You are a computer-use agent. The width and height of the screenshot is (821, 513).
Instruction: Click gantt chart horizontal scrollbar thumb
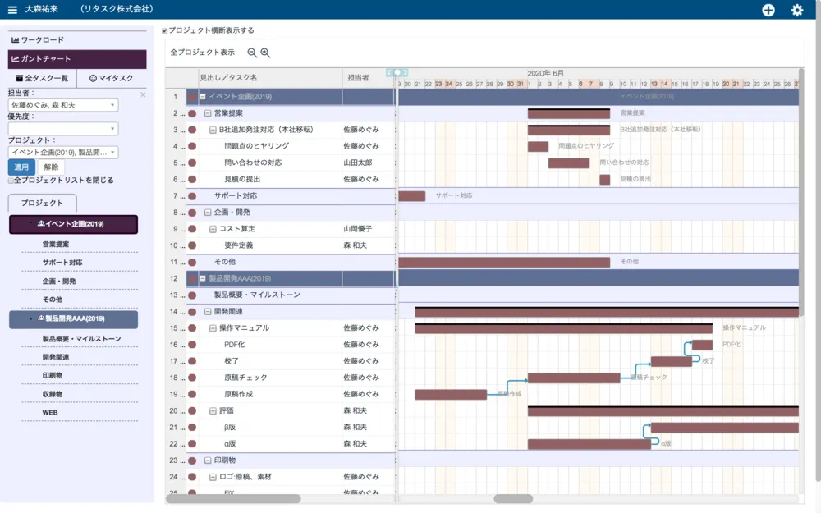(x=513, y=499)
